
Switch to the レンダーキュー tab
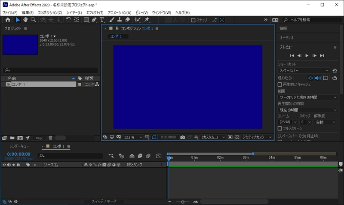tap(19, 146)
